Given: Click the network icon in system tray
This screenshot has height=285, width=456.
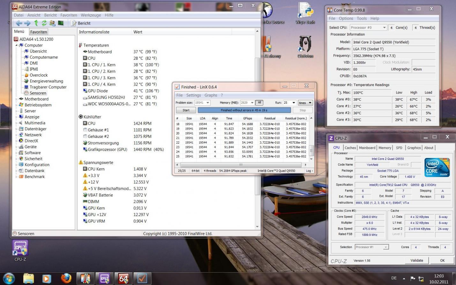Looking at the screenshot, I should click(421, 279).
